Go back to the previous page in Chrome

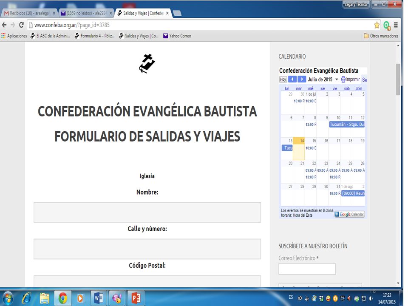(x=4, y=25)
